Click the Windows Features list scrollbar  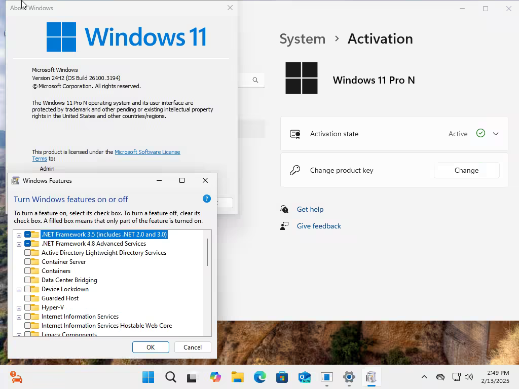(207, 252)
